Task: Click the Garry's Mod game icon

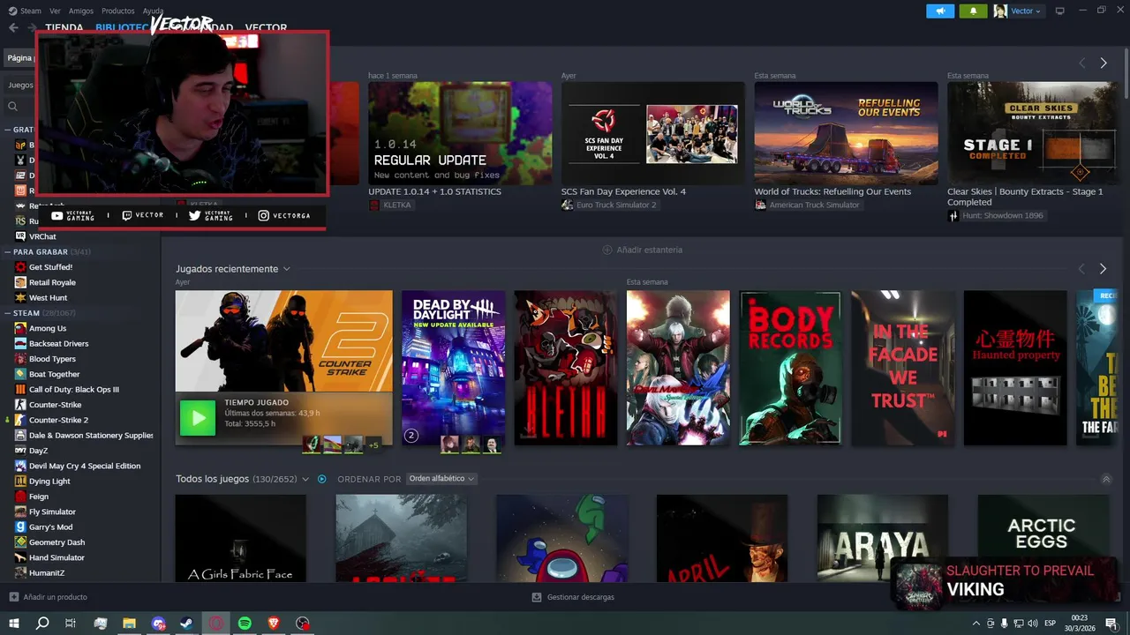Action: click(20, 527)
